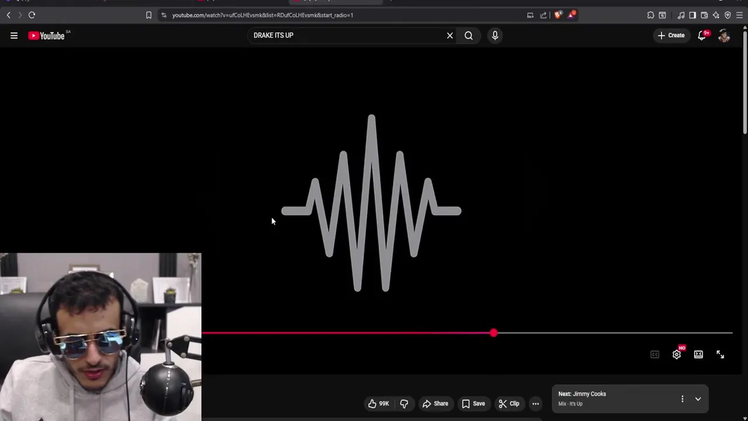
Task: Toggle the browser sidebar panel
Action: (x=692, y=15)
